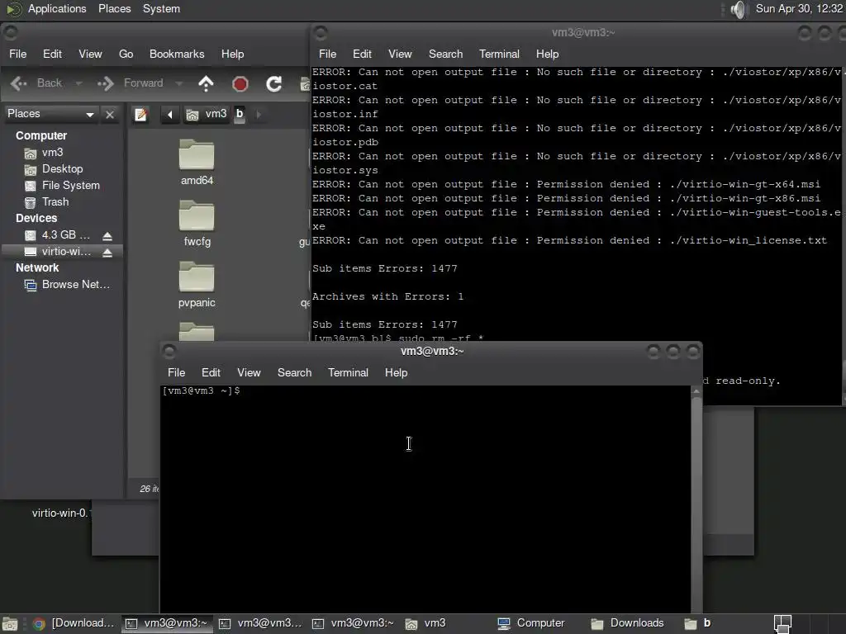Open Search menu in front terminal
The image size is (846, 634).
click(295, 372)
